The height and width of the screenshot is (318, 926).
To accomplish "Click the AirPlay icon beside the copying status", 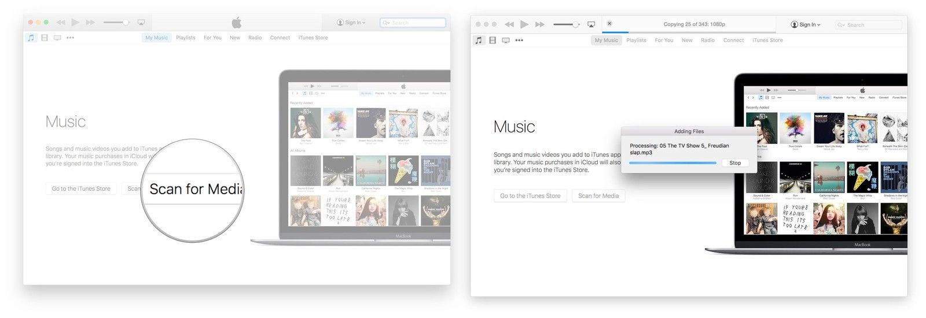I will coord(591,24).
